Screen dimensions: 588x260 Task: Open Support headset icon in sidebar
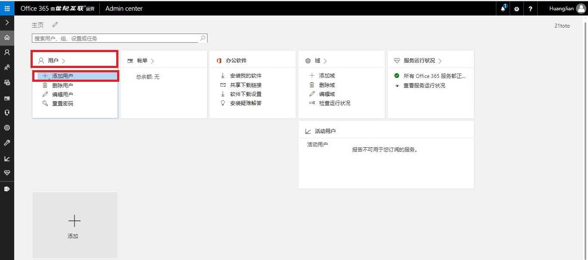7,113
